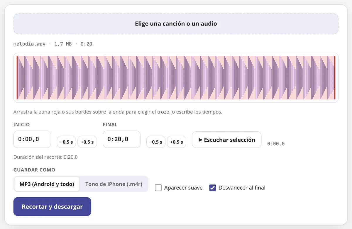Select the MP3 (Android y todo) format
The height and width of the screenshot is (229, 352).
[47, 184]
